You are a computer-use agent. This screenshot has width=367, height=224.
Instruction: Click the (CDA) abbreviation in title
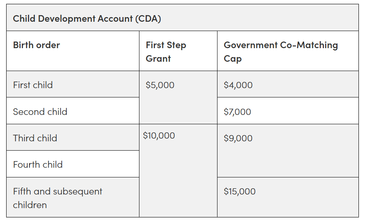(x=148, y=19)
